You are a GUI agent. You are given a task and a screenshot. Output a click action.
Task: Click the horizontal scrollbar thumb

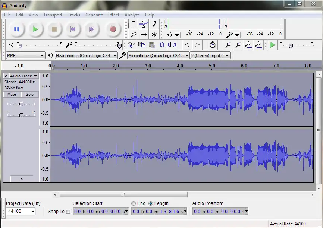pos(123,194)
